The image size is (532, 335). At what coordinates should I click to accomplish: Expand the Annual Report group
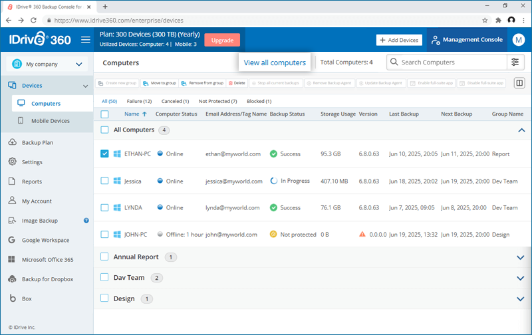(x=521, y=257)
